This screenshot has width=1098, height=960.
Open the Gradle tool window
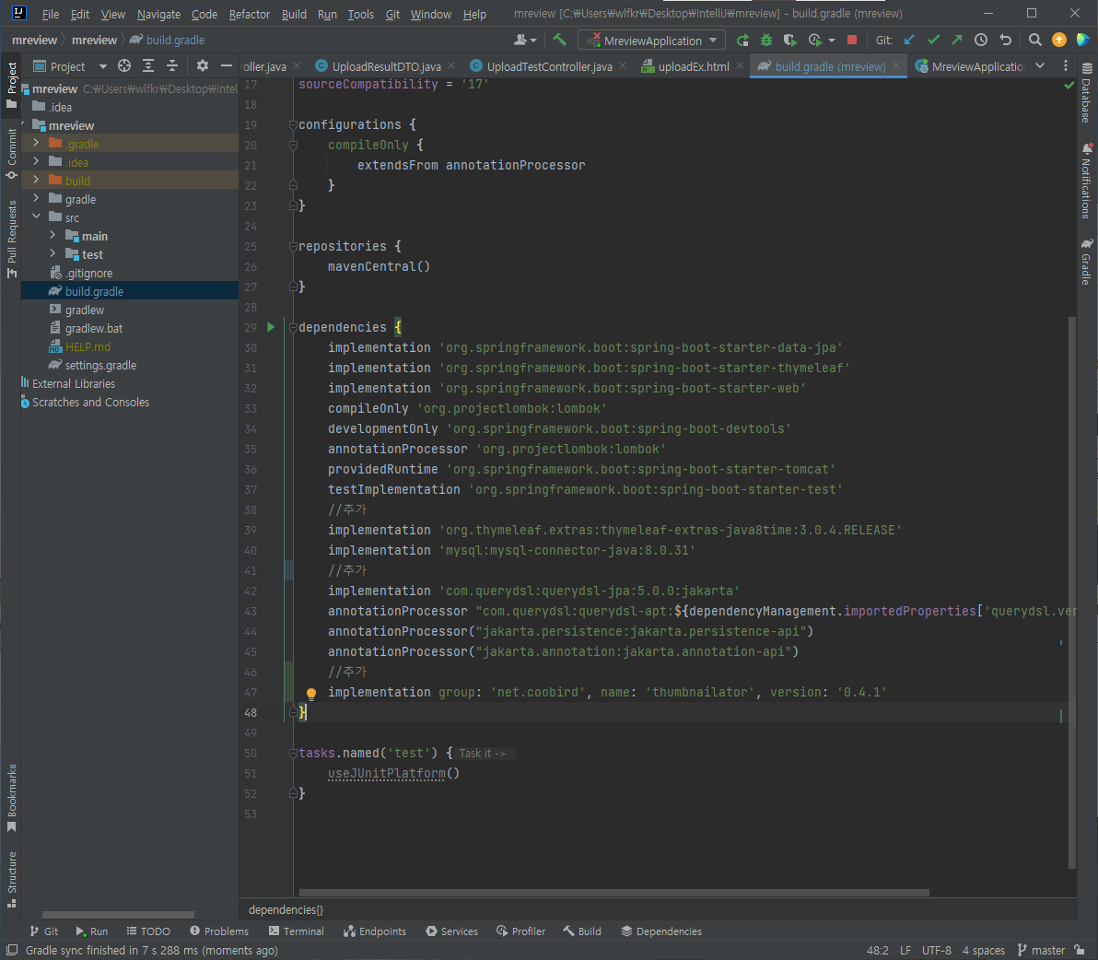pos(1086,261)
